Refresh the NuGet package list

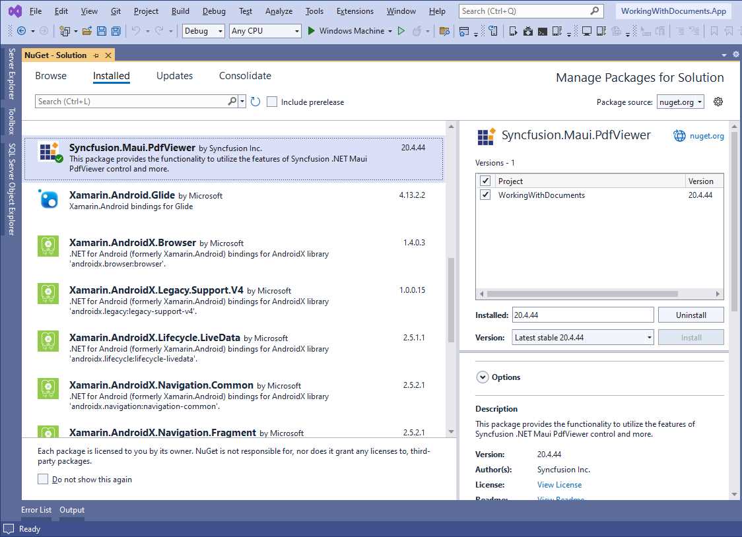point(255,102)
